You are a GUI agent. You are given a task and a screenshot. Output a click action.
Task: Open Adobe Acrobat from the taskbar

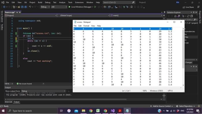pyautogui.click(x=120, y=111)
